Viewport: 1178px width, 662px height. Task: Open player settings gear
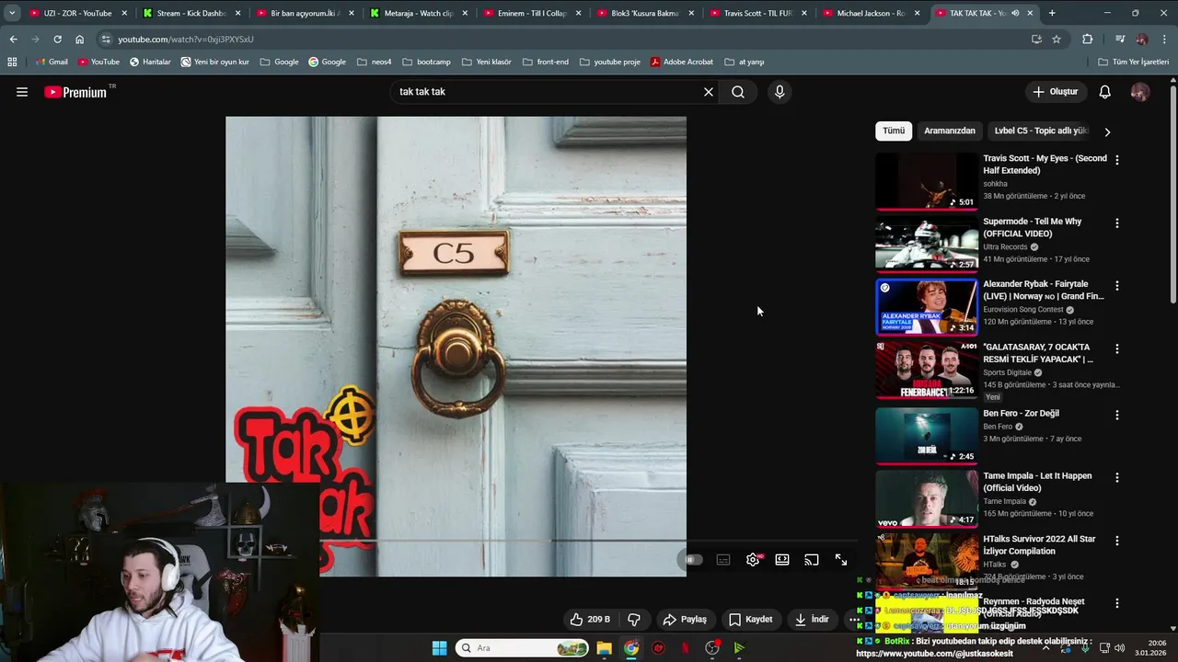tap(753, 560)
